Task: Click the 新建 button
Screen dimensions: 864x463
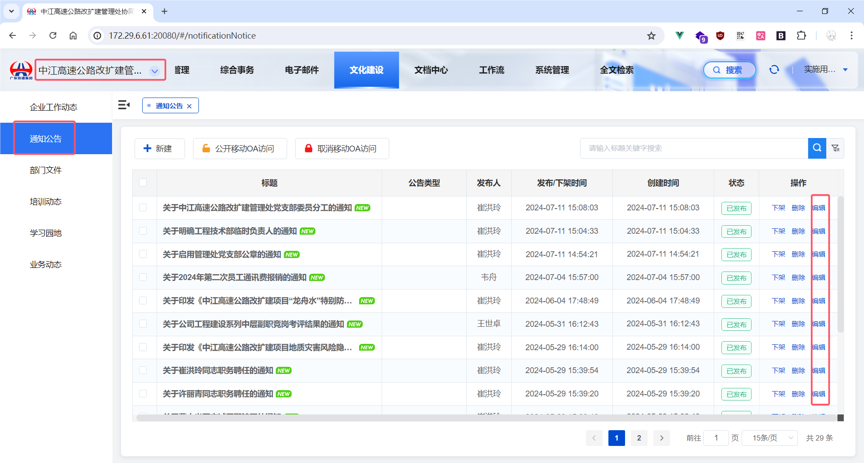Action: point(159,148)
